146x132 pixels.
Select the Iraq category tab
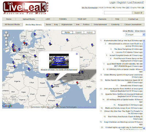click(56, 24)
